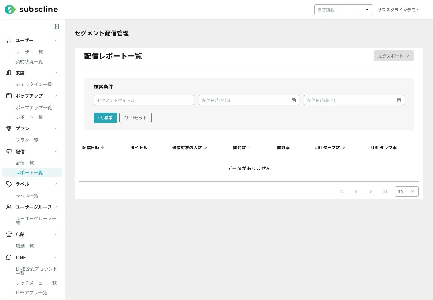Open LIFFアプリ一覧 in the sidebar
The height and width of the screenshot is (300, 433).
click(31, 292)
